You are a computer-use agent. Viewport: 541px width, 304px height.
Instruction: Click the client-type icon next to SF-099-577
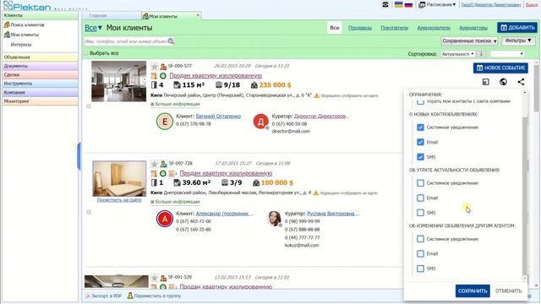coord(163,66)
